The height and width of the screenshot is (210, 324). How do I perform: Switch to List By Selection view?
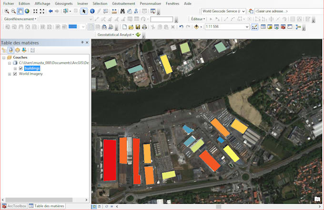(24, 50)
